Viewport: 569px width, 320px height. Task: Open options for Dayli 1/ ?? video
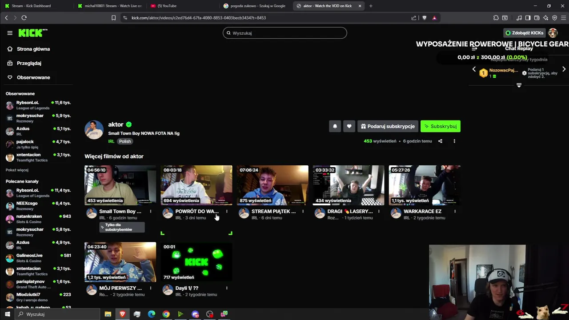coord(227,288)
